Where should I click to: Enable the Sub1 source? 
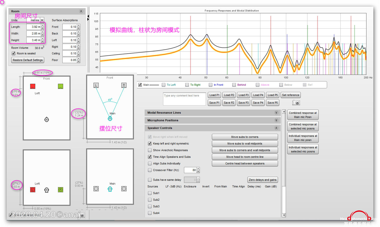tap(150, 193)
